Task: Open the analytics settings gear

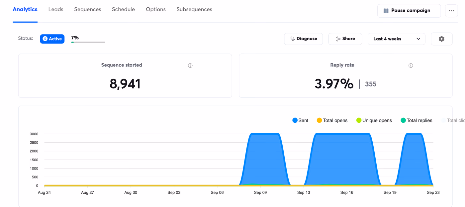Action: pyautogui.click(x=441, y=39)
